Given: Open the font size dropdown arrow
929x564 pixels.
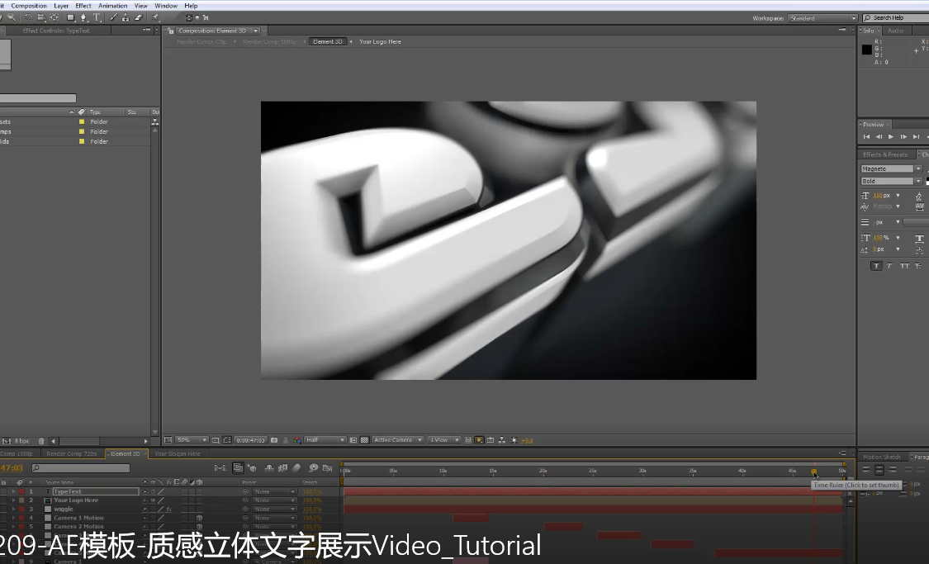Looking at the screenshot, I should pyautogui.click(x=898, y=196).
